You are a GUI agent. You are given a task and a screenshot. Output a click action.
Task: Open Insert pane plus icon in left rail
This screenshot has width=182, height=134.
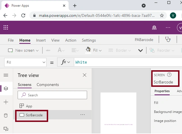6,102
